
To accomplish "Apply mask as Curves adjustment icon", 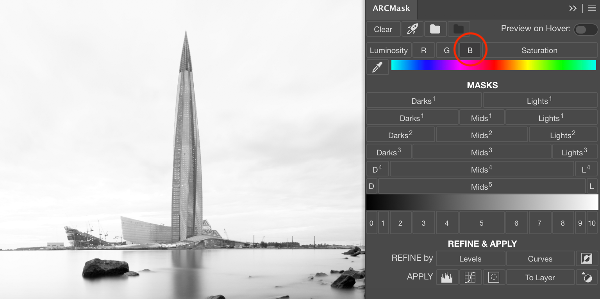I will pos(470,277).
